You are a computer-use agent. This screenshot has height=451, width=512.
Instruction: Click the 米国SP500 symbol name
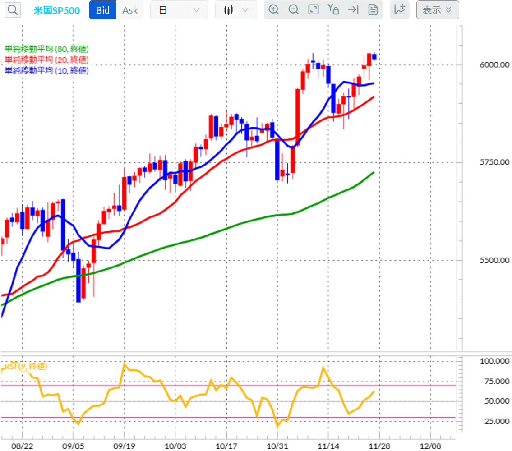tap(57, 10)
